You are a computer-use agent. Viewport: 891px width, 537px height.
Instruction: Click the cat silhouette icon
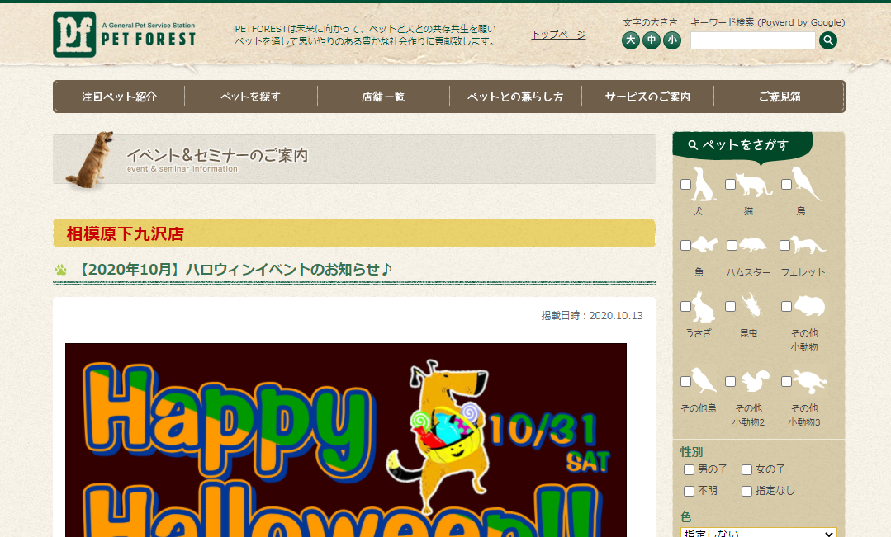coord(754,185)
